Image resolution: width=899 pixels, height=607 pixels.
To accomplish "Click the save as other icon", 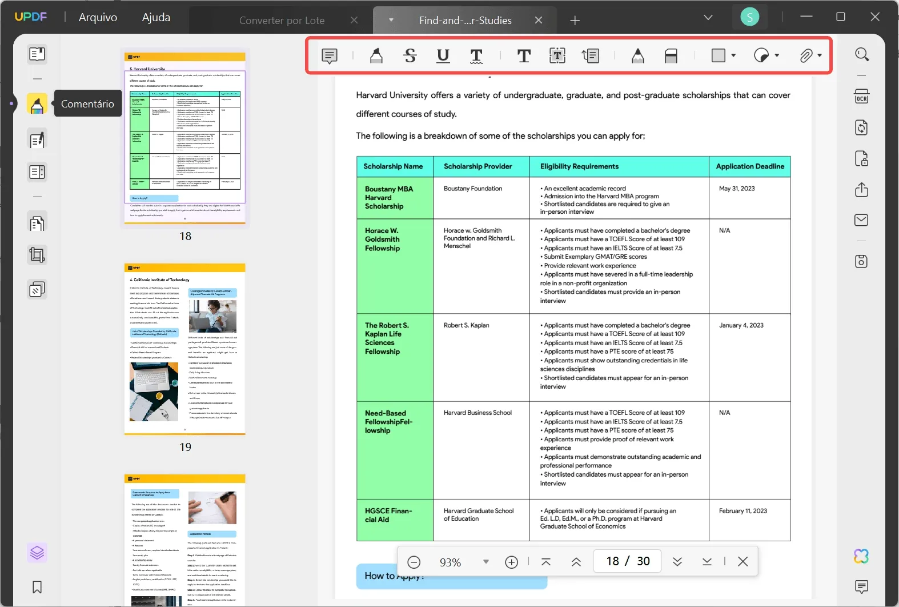I will pos(862,261).
